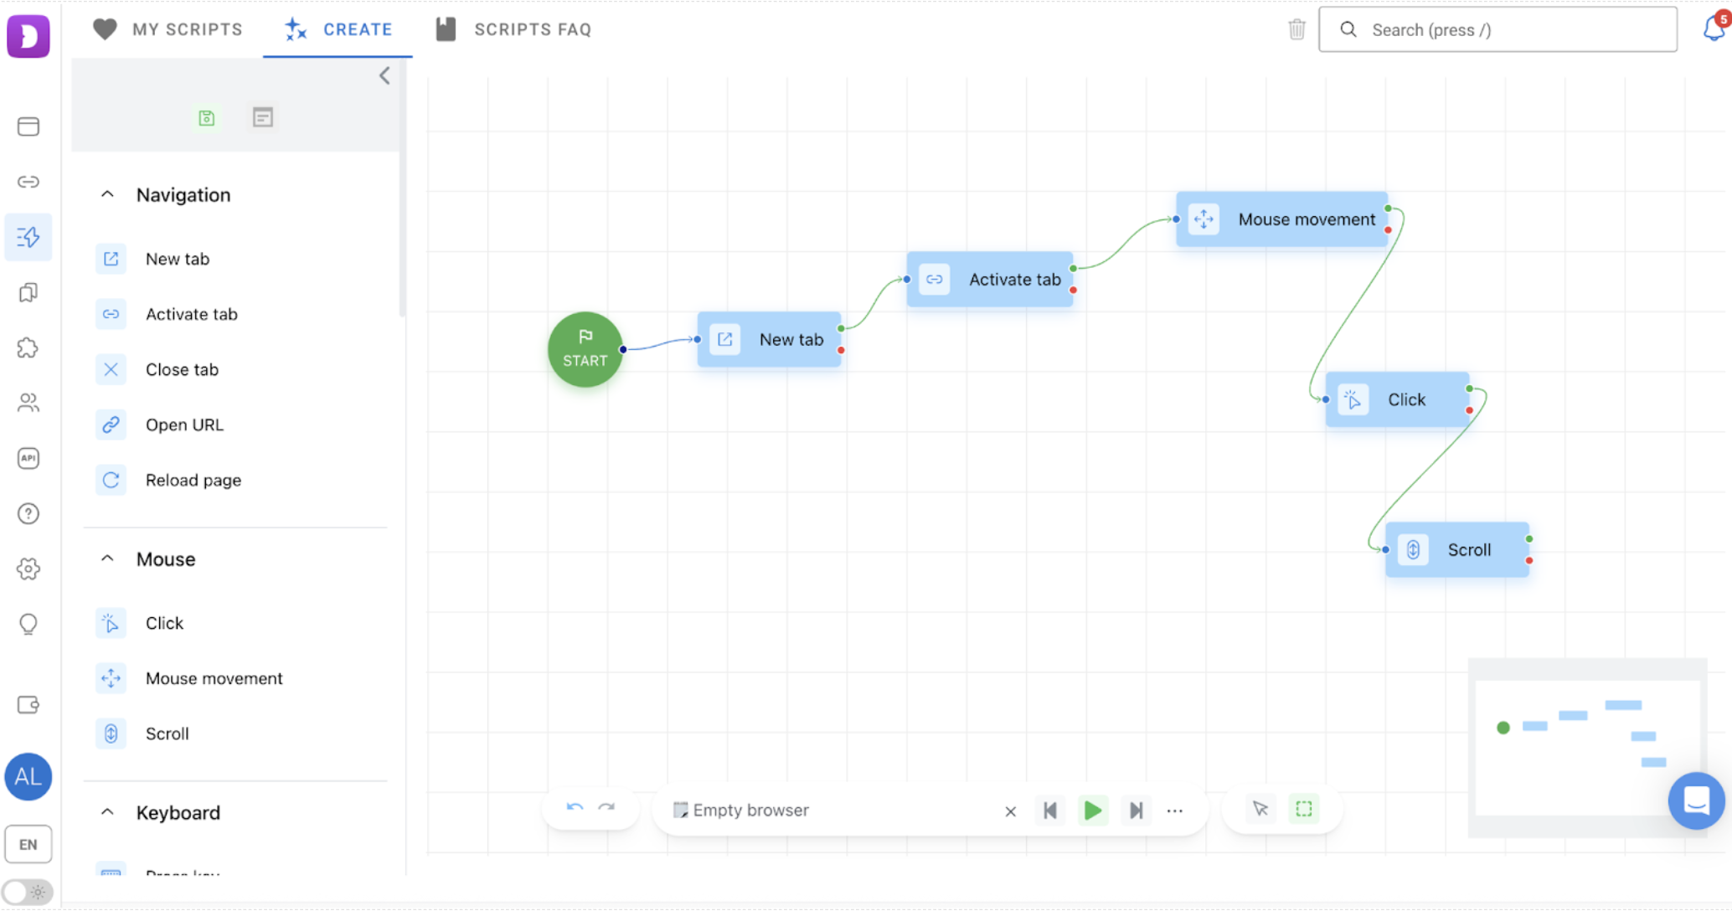Viewport: 1732px width, 911px height.
Task: Click the green save script icon
Action: pos(207,118)
